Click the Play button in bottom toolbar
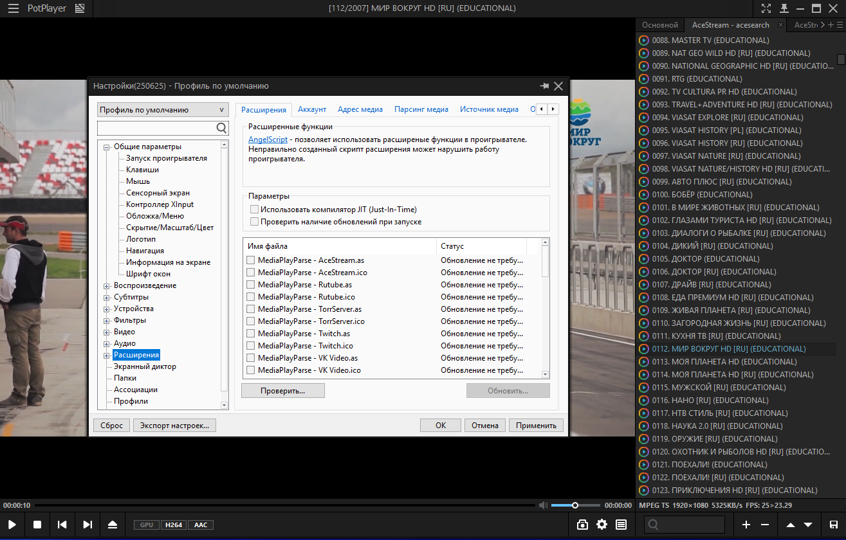Screen dimensions: 846x540 pos(12,525)
